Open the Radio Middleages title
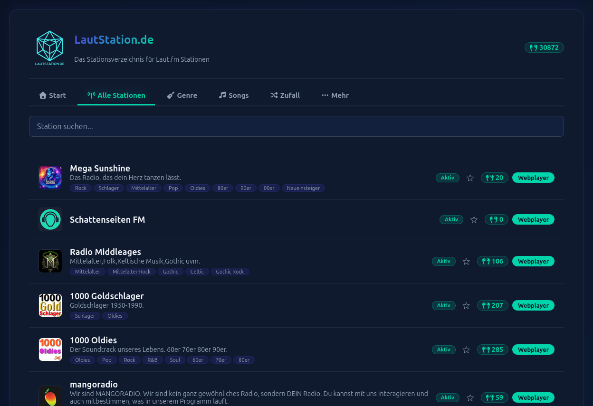The width and height of the screenshot is (593, 406). (x=105, y=252)
